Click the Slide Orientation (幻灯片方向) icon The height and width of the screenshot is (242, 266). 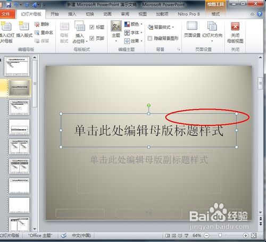tap(212, 26)
